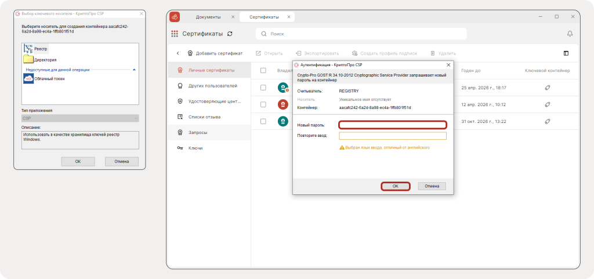Image resolution: width=594 pixels, height=279 pixels.
Task: Click the red app logo icon
Action: [175, 17]
